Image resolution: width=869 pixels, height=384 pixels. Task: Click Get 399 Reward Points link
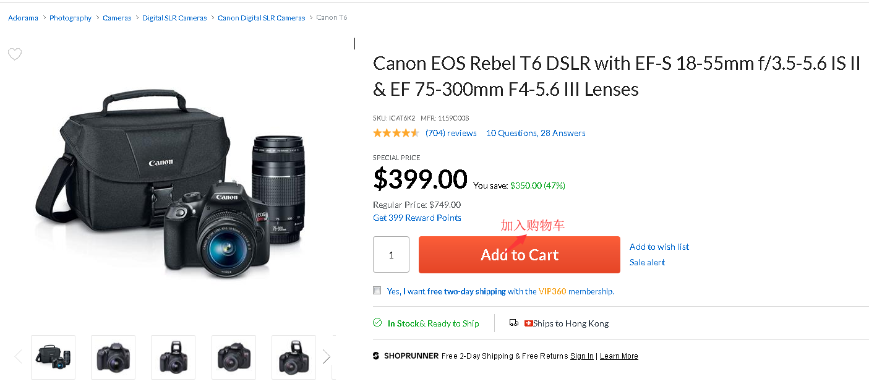(x=417, y=218)
